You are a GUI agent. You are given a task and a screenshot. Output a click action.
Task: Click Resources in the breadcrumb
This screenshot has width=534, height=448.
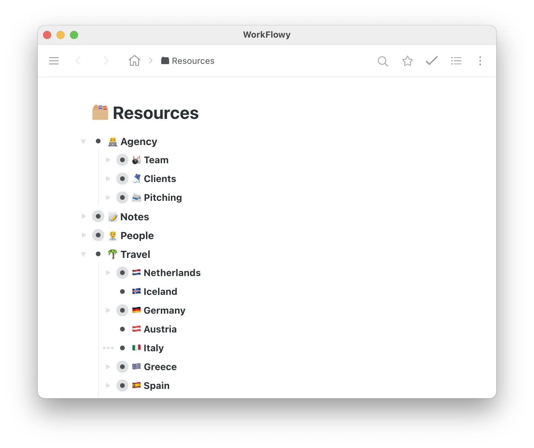pos(193,61)
